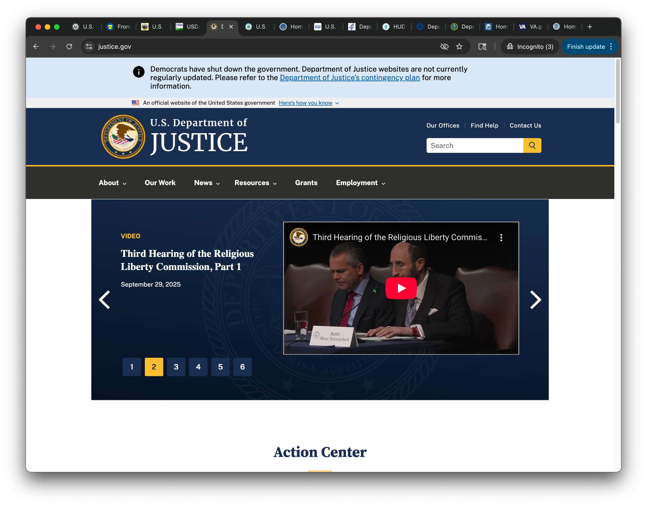Image resolution: width=647 pixels, height=506 pixels.
Task: Reload the justice.gov page
Action: pyautogui.click(x=69, y=46)
